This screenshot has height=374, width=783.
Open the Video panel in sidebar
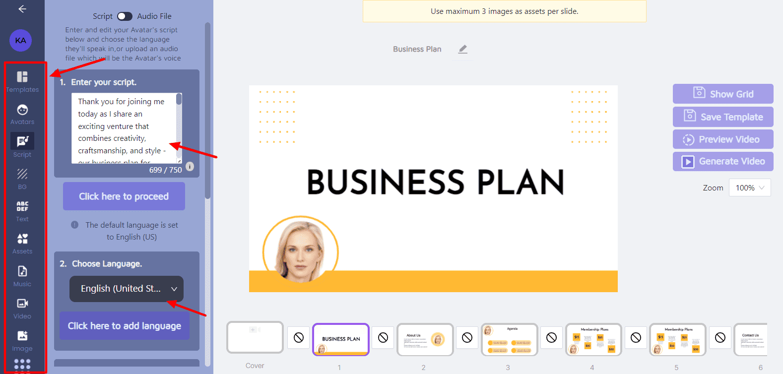[x=22, y=308]
